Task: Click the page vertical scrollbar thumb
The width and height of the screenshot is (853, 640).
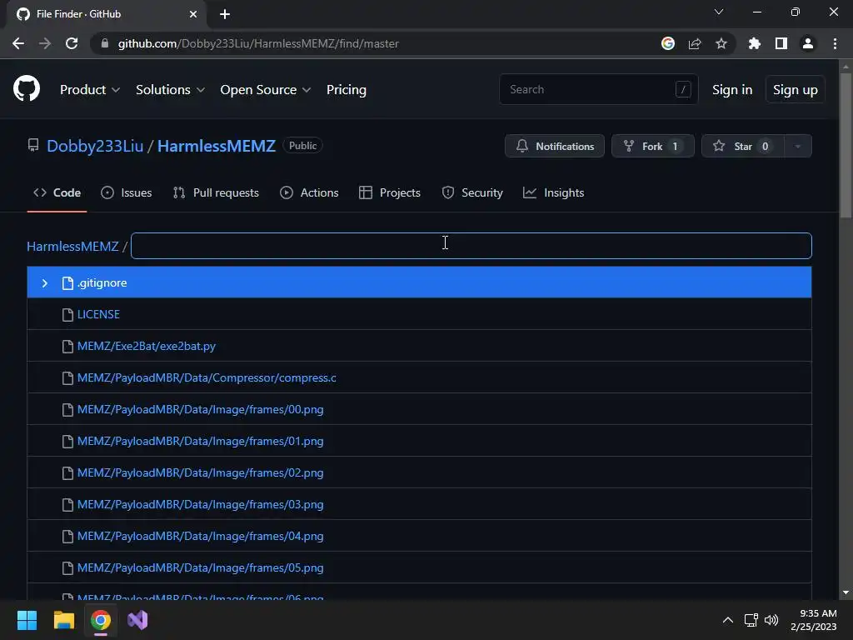Action: (x=846, y=144)
